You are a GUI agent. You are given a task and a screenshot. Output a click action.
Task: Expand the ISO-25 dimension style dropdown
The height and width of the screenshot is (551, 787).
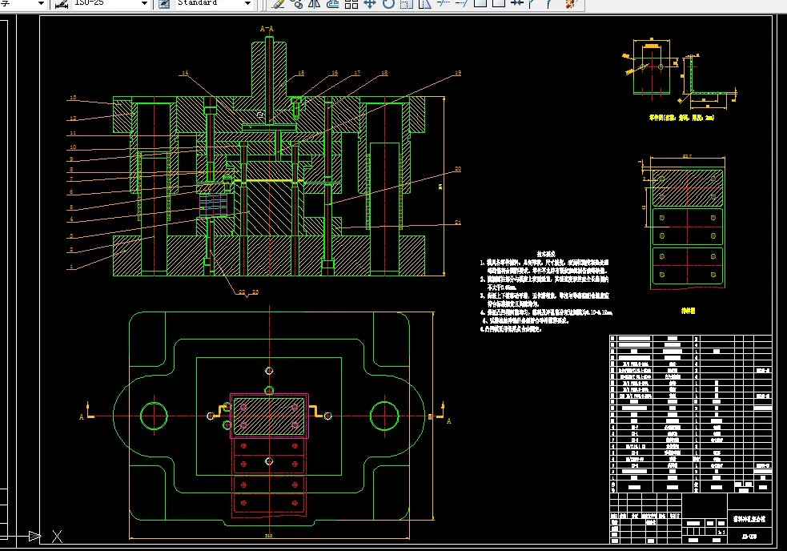pos(144,3)
